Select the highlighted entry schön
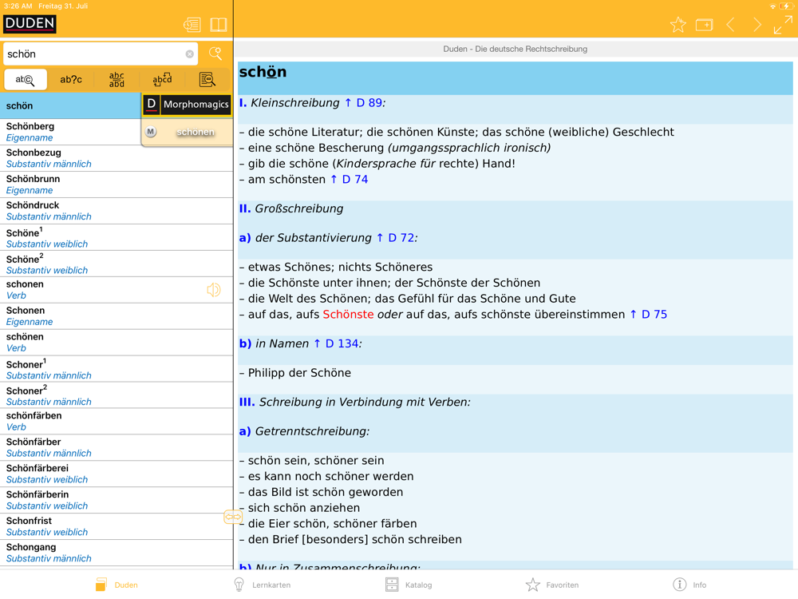 click(70, 106)
